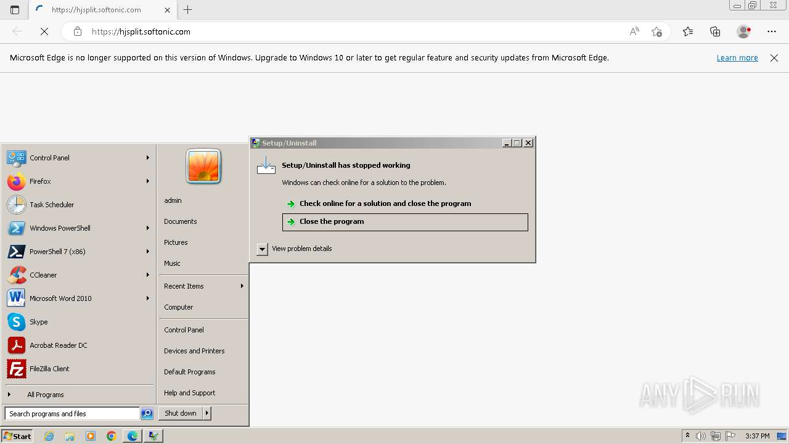The height and width of the screenshot is (444, 789).
Task: Click the Shut down button
Action: coord(181,413)
